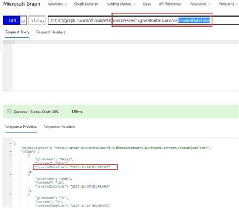
Task: Switch to the Request Body tab
Action: 17,32
